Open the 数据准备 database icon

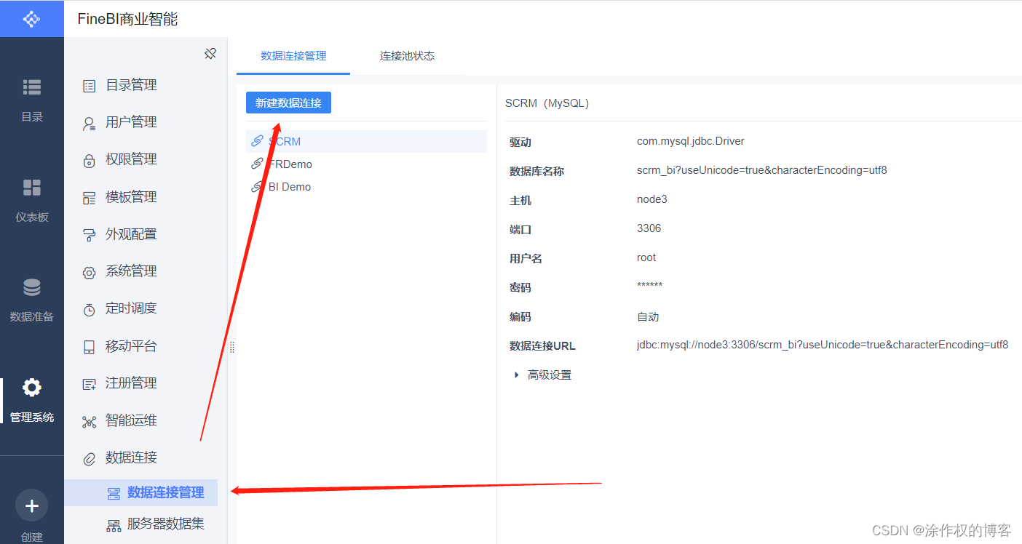click(x=32, y=287)
